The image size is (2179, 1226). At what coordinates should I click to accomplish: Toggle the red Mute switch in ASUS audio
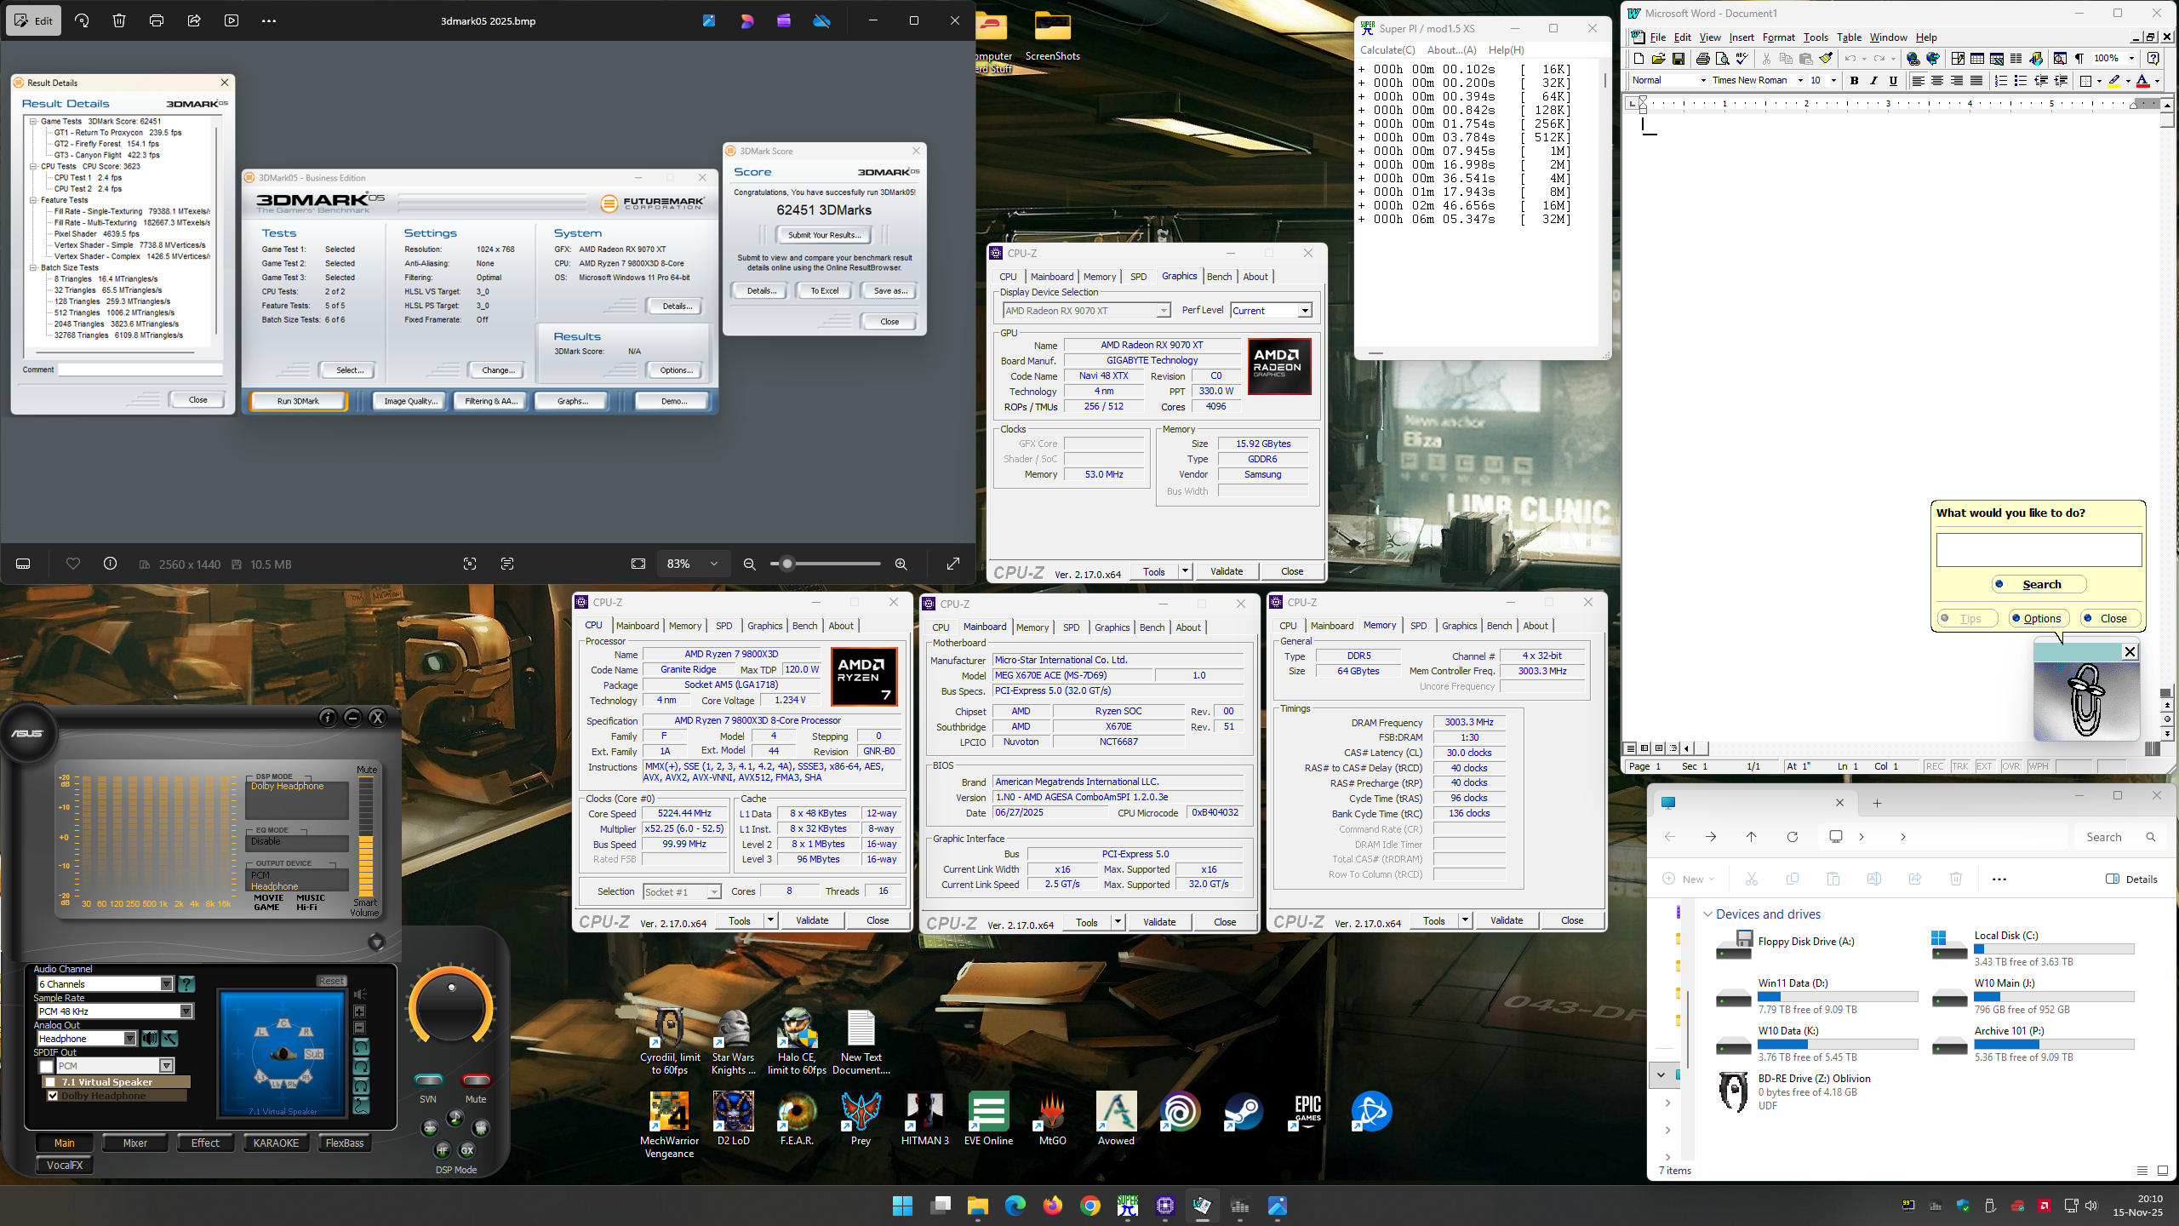pos(476,1080)
